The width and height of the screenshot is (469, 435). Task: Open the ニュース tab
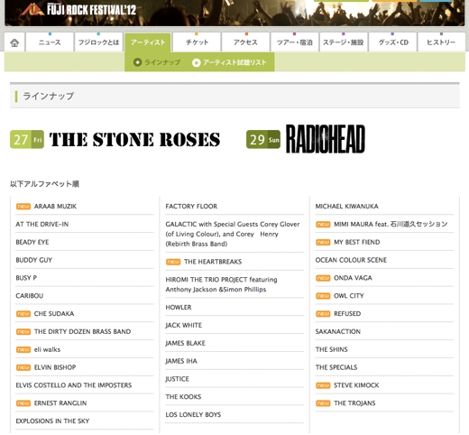pyautogui.click(x=50, y=42)
